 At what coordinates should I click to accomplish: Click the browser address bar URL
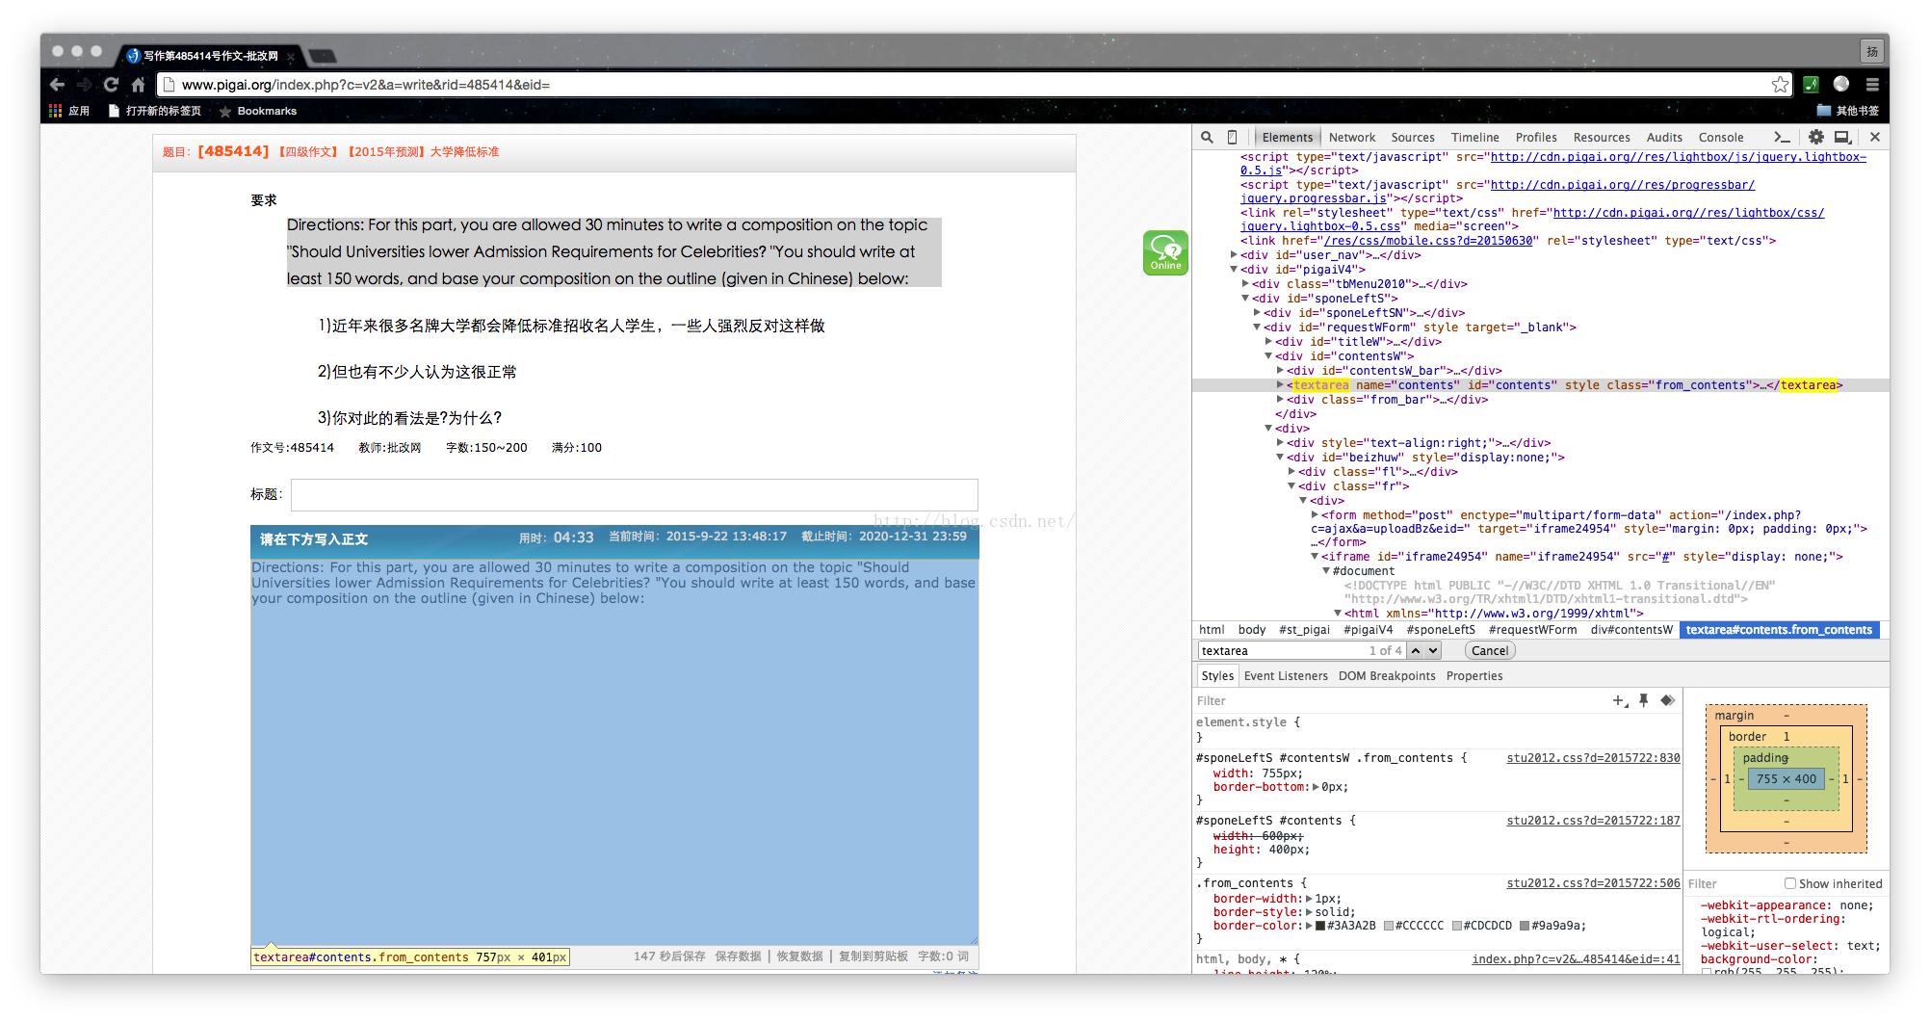(963, 85)
